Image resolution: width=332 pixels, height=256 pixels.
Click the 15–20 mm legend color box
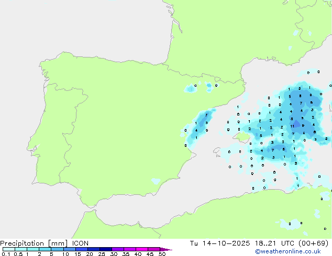point(82,249)
